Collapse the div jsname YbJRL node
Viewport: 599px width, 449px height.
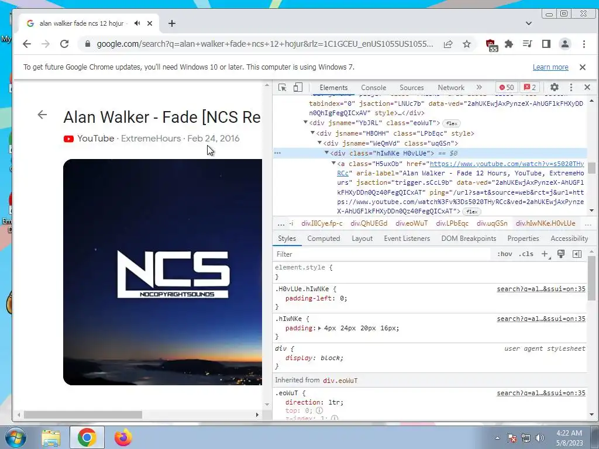coord(305,123)
